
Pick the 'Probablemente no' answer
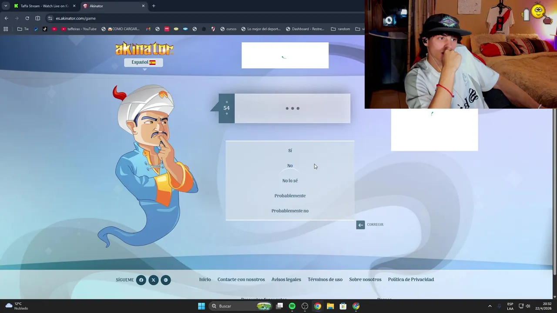click(x=290, y=211)
